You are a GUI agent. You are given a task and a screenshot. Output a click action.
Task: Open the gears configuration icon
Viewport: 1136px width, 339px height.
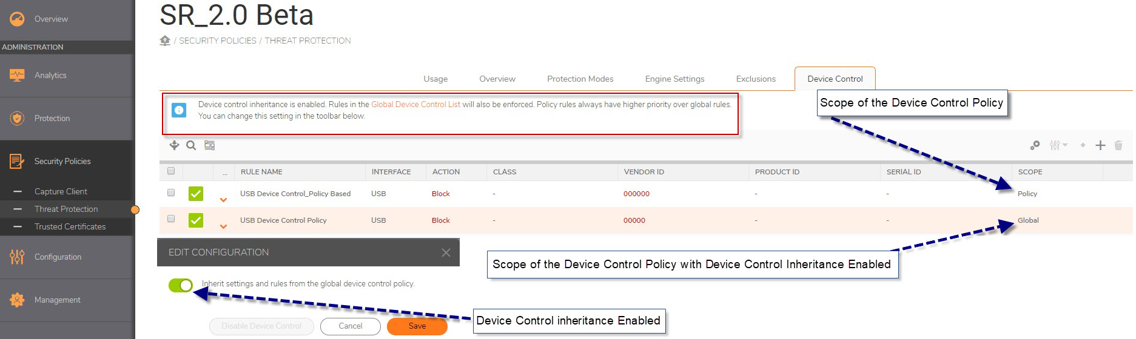1035,145
